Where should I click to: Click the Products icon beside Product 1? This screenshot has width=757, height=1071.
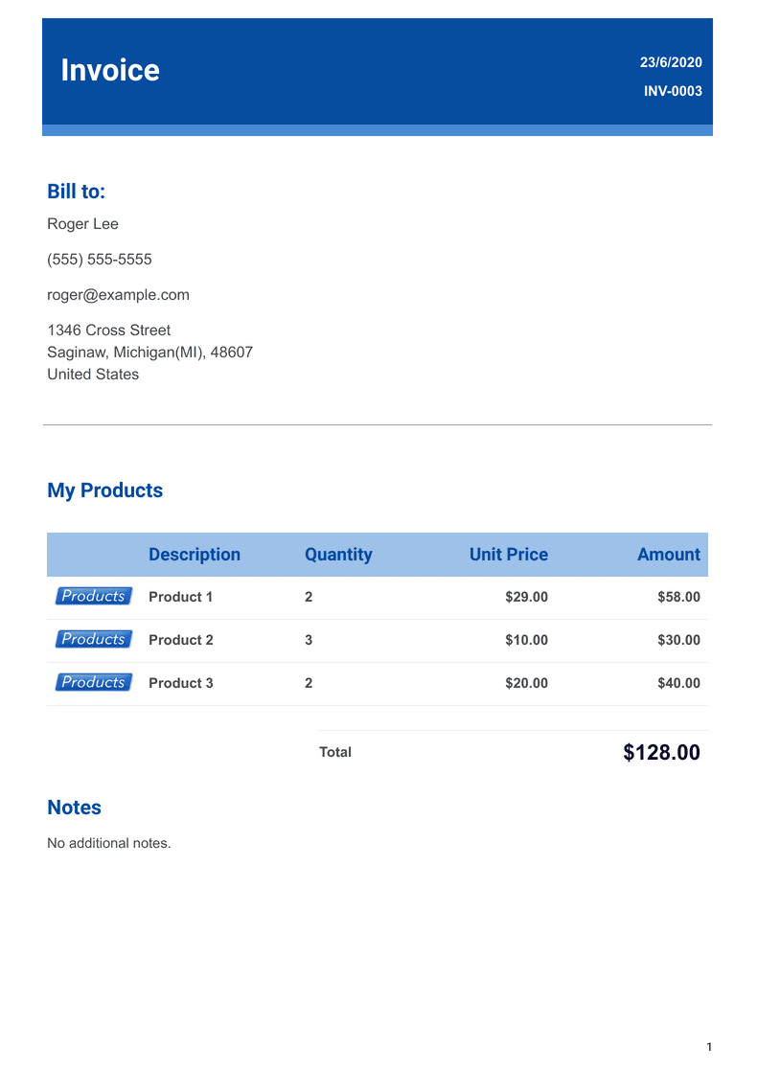tap(93, 596)
